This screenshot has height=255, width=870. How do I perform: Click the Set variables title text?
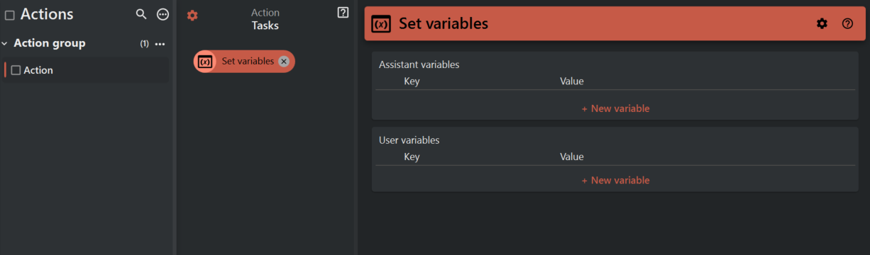coord(444,23)
